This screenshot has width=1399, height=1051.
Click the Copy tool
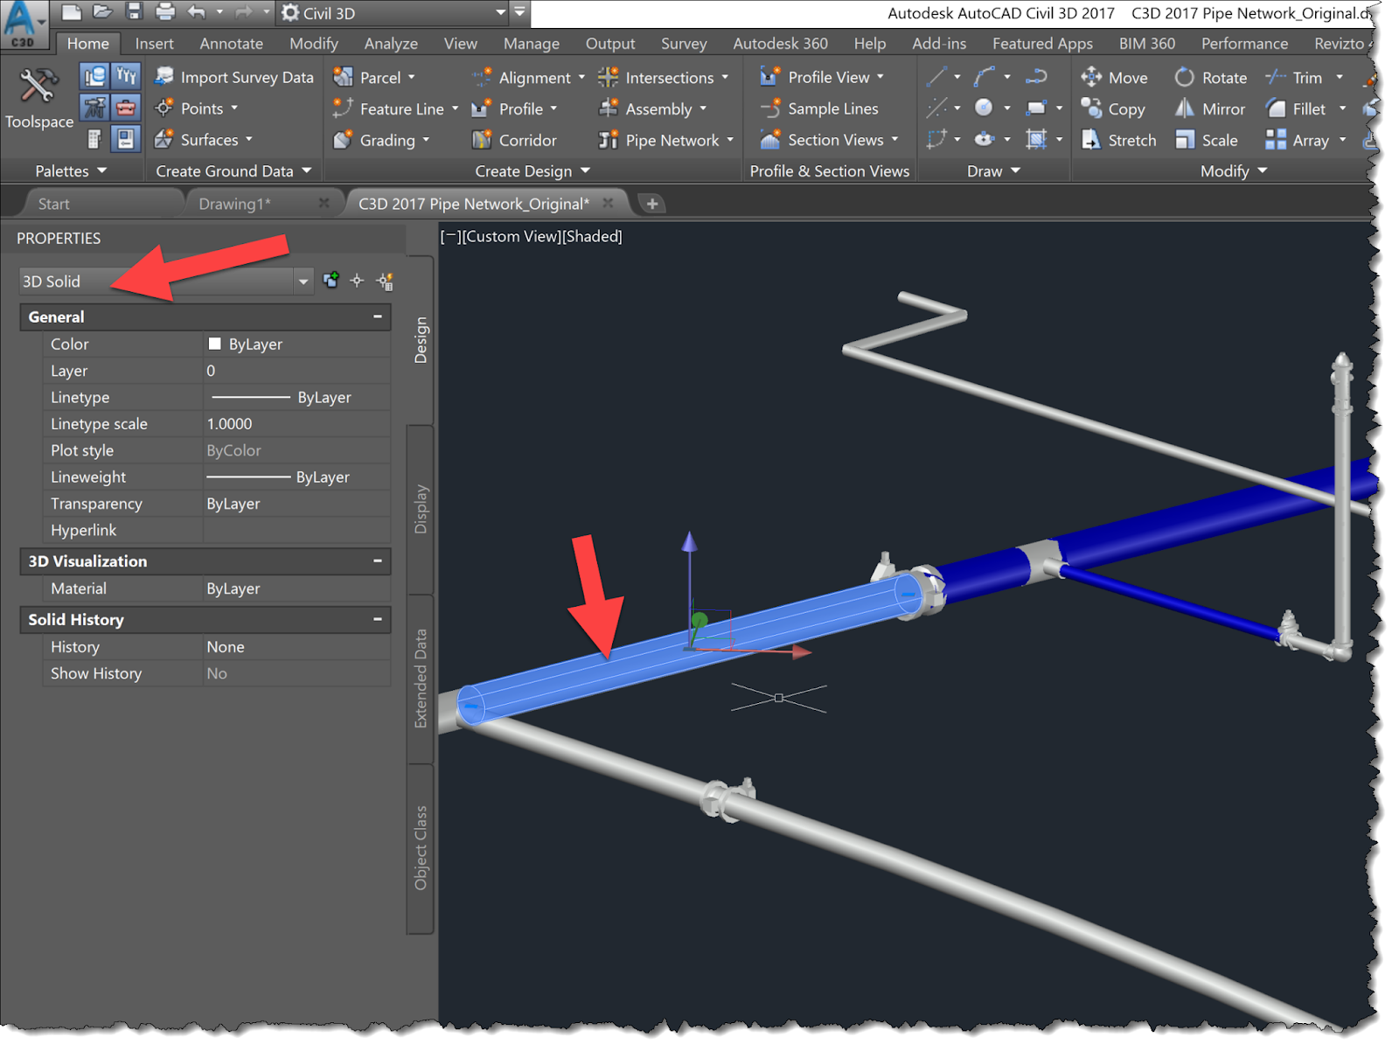(1113, 108)
